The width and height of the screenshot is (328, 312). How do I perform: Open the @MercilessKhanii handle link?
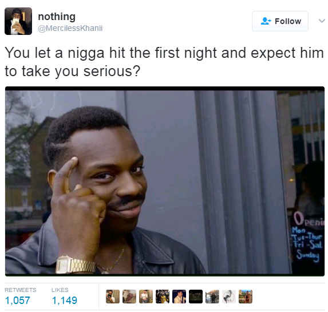click(x=70, y=28)
